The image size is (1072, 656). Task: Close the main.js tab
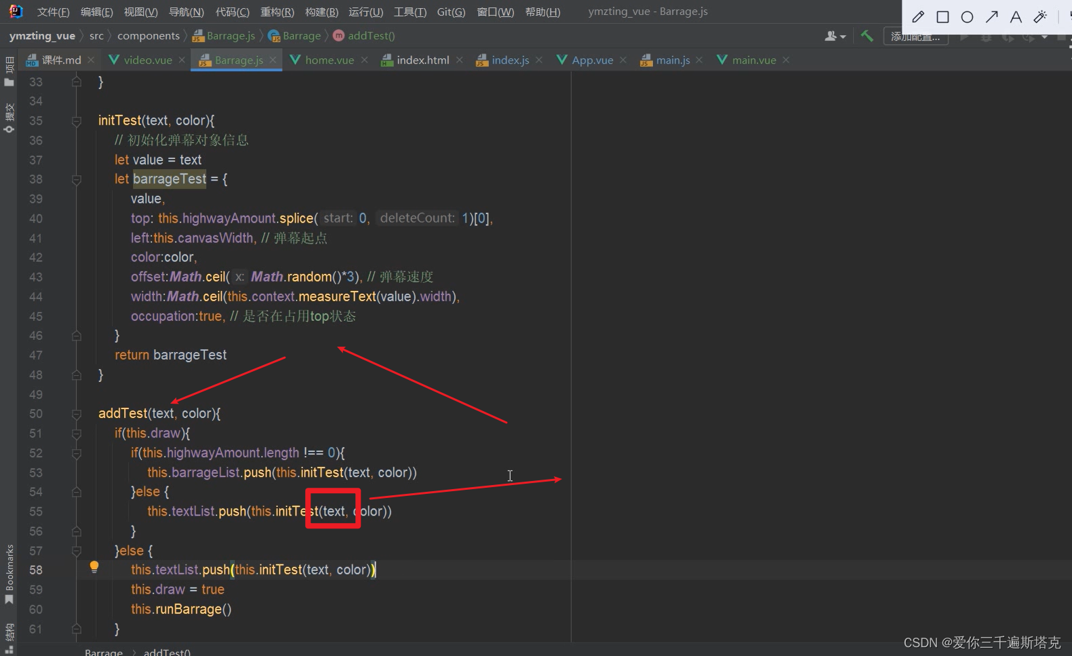(x=698, y=60)
